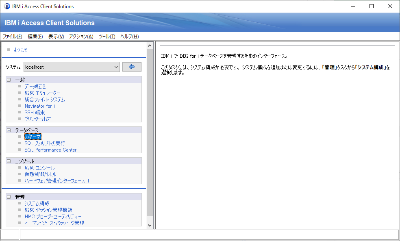Screen dimensions: 400x241
Task: Open the 編集(E) menu
Action: [x=35, y=37]
